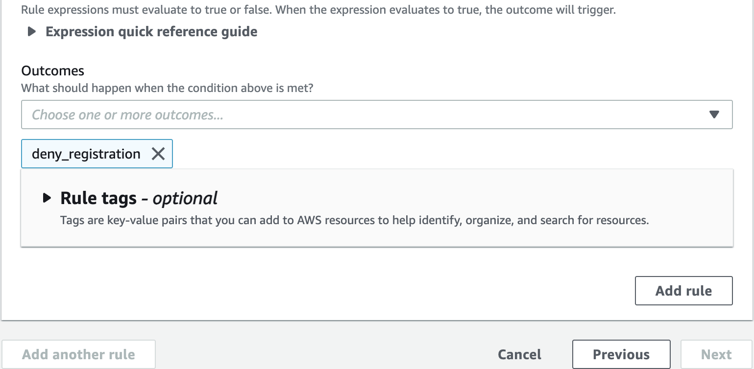
Task: Click the 'What should happen' helper text
Action: pyautogui.click(x=167, y=89)
